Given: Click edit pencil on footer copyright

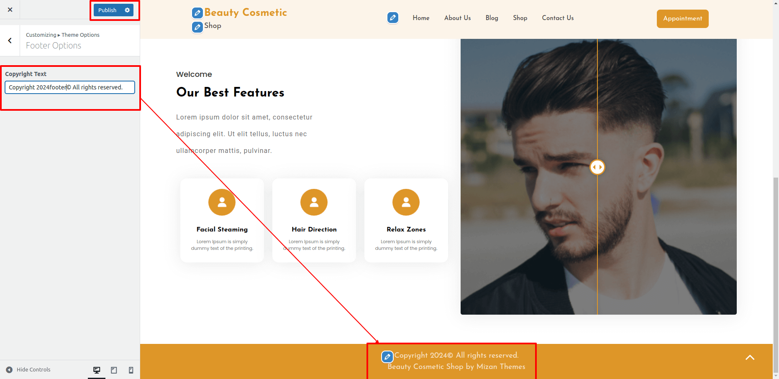Looking at the screenshot, I should pos(387,356).
